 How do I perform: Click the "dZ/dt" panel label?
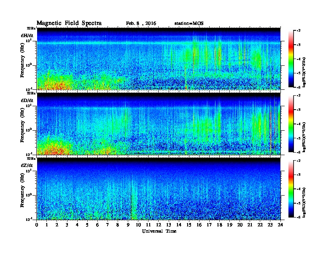[27, 165]
